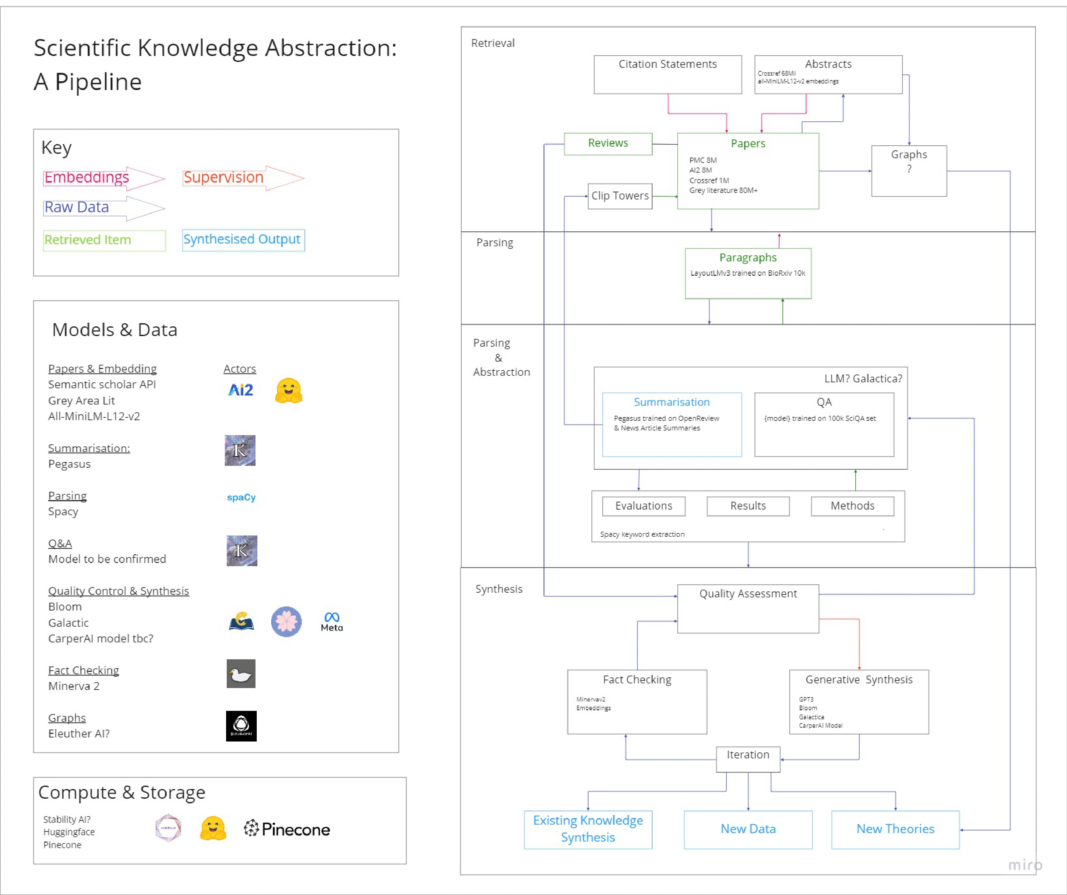1067x895 pixels.
Task: Select the Papers node in Retrieval
Action: pos(748,171)
